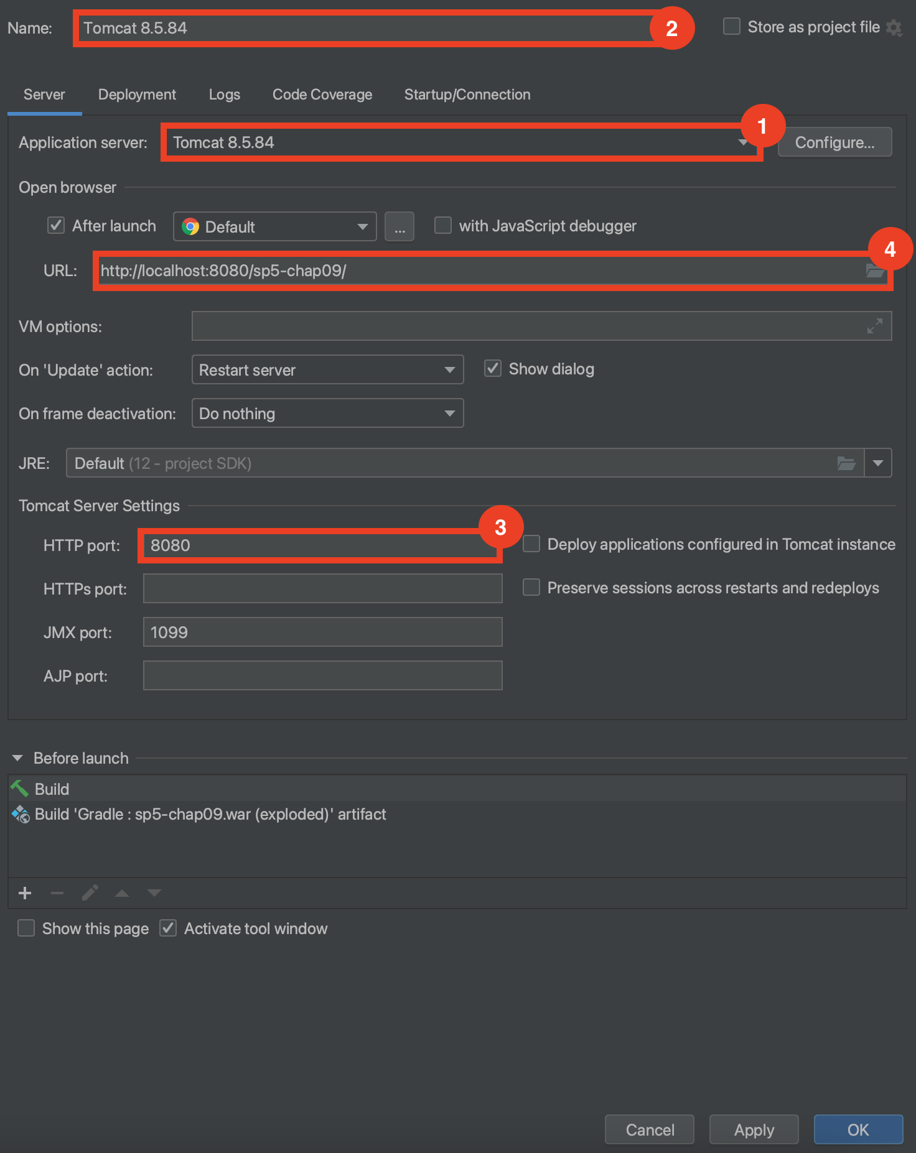This screenshot has width=916, height=1153.
Task: Switch to the Server tab
Action: (x=44, y=95)
